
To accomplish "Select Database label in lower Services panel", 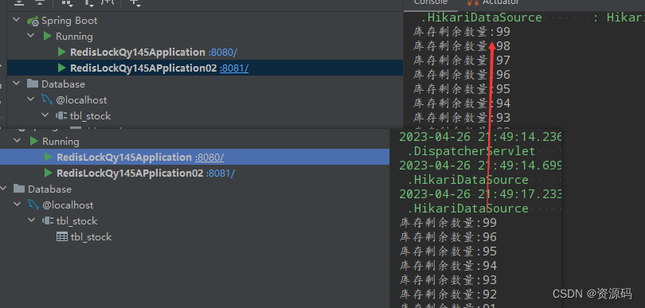I will pyautogui.click(x=49, y=189).
